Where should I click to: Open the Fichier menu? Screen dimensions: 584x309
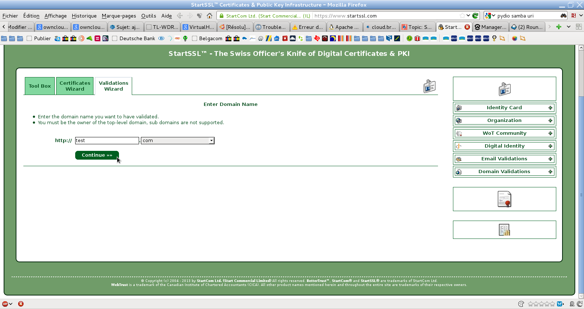click(10, 16)
